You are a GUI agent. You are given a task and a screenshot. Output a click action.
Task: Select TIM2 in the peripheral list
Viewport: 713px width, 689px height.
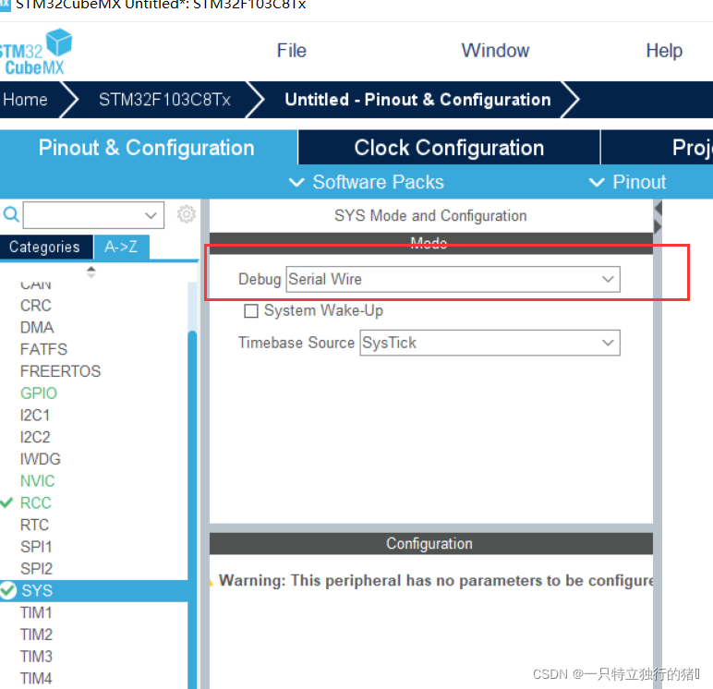click(36, 635)
